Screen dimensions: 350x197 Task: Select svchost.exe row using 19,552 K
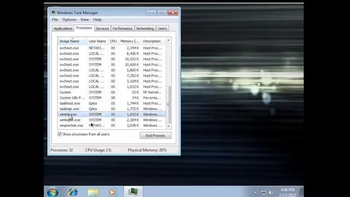pos(112,59)
